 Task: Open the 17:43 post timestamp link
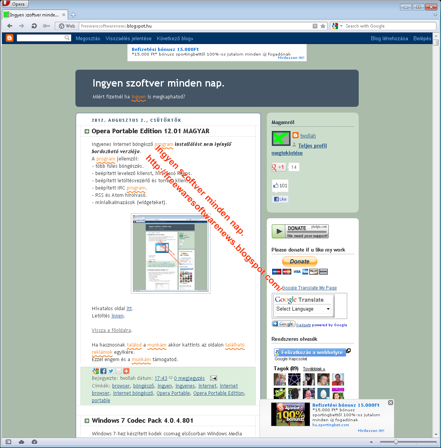click(x=161, y=378)
